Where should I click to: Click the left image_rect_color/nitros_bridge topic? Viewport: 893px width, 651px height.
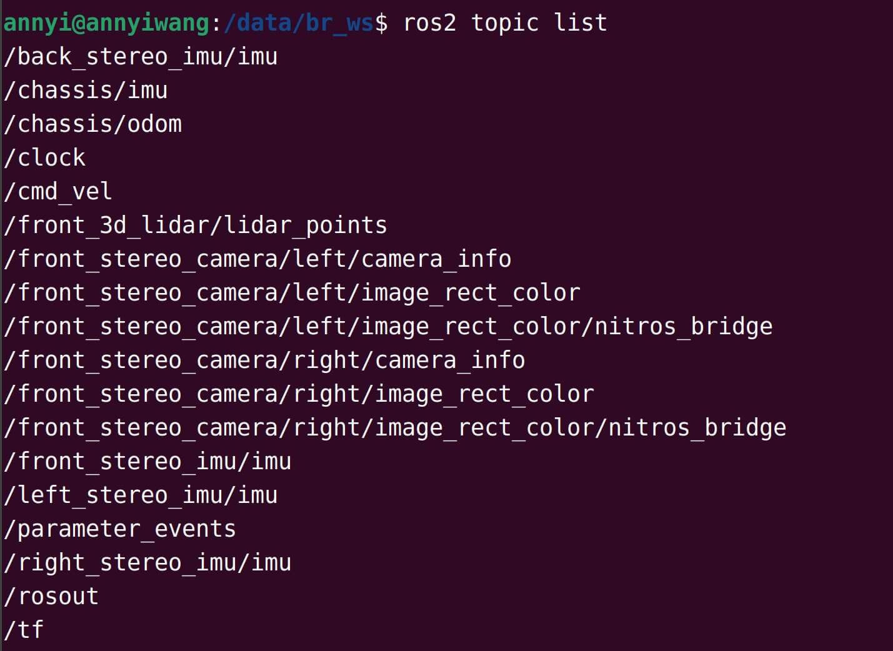point(388,327)
